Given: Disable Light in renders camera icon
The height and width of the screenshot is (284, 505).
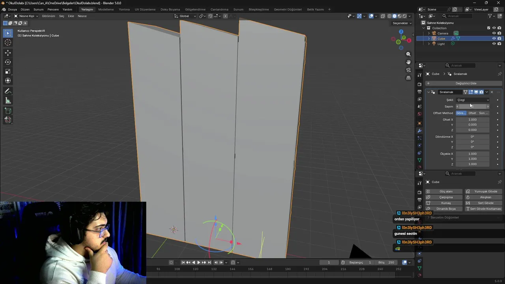Looking at the screenshot, I should 499,44.
